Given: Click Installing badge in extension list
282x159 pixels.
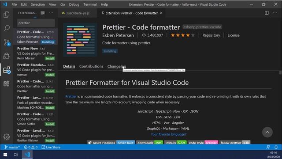Looking at the screenshot, I should click(48, 42).
